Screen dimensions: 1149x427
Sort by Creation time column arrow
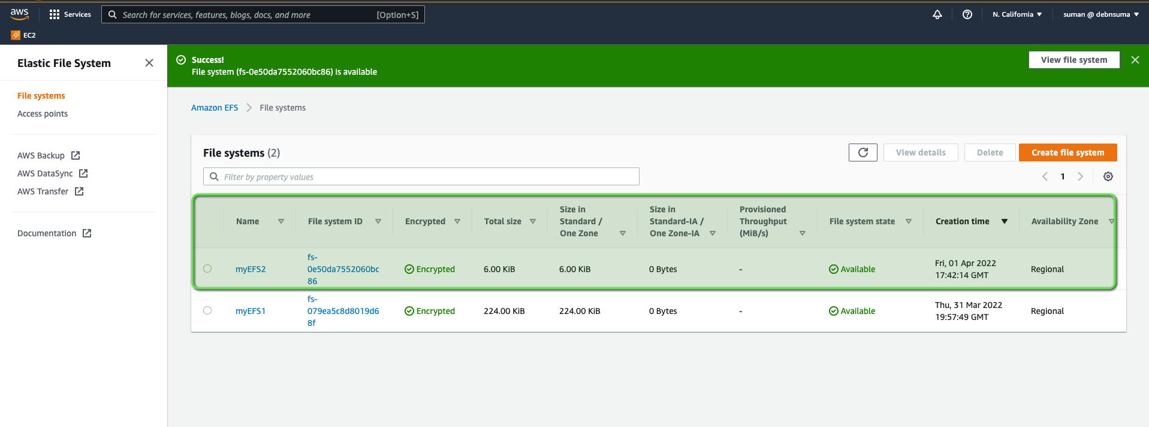[x=1005, y=221]
